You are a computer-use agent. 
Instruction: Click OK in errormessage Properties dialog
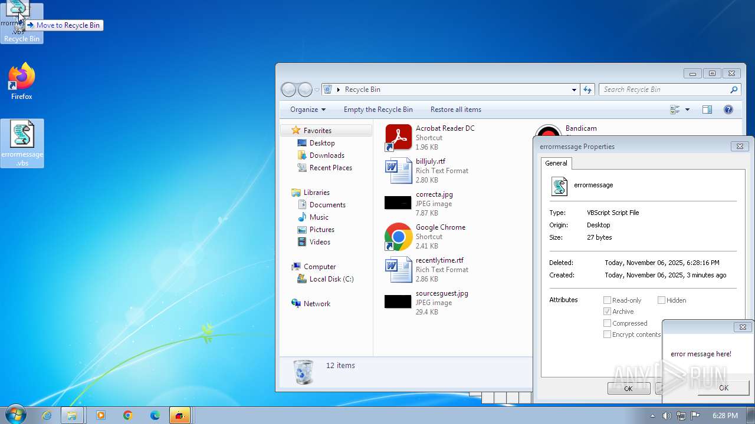(x=629, y=389)
